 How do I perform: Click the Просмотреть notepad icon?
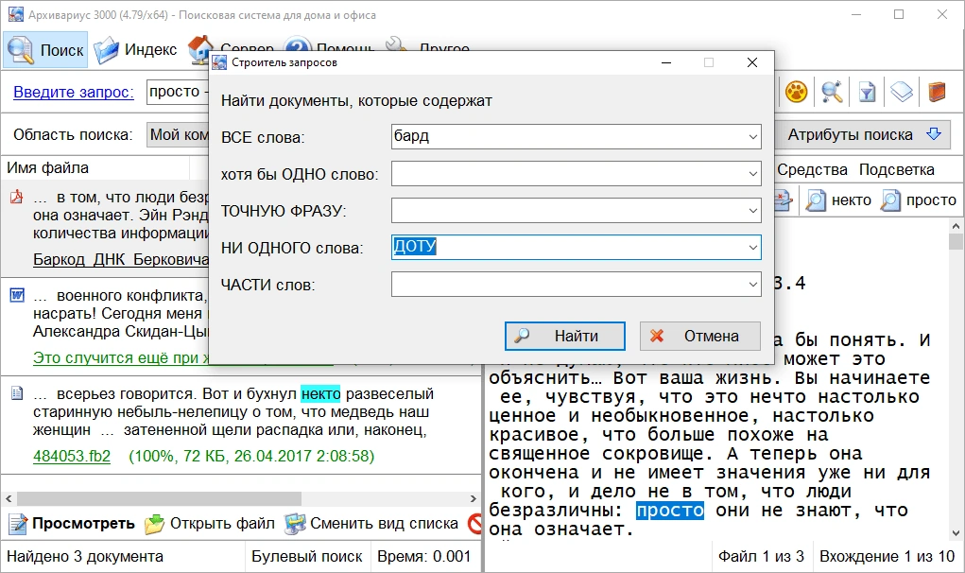(x=18, y=524)
